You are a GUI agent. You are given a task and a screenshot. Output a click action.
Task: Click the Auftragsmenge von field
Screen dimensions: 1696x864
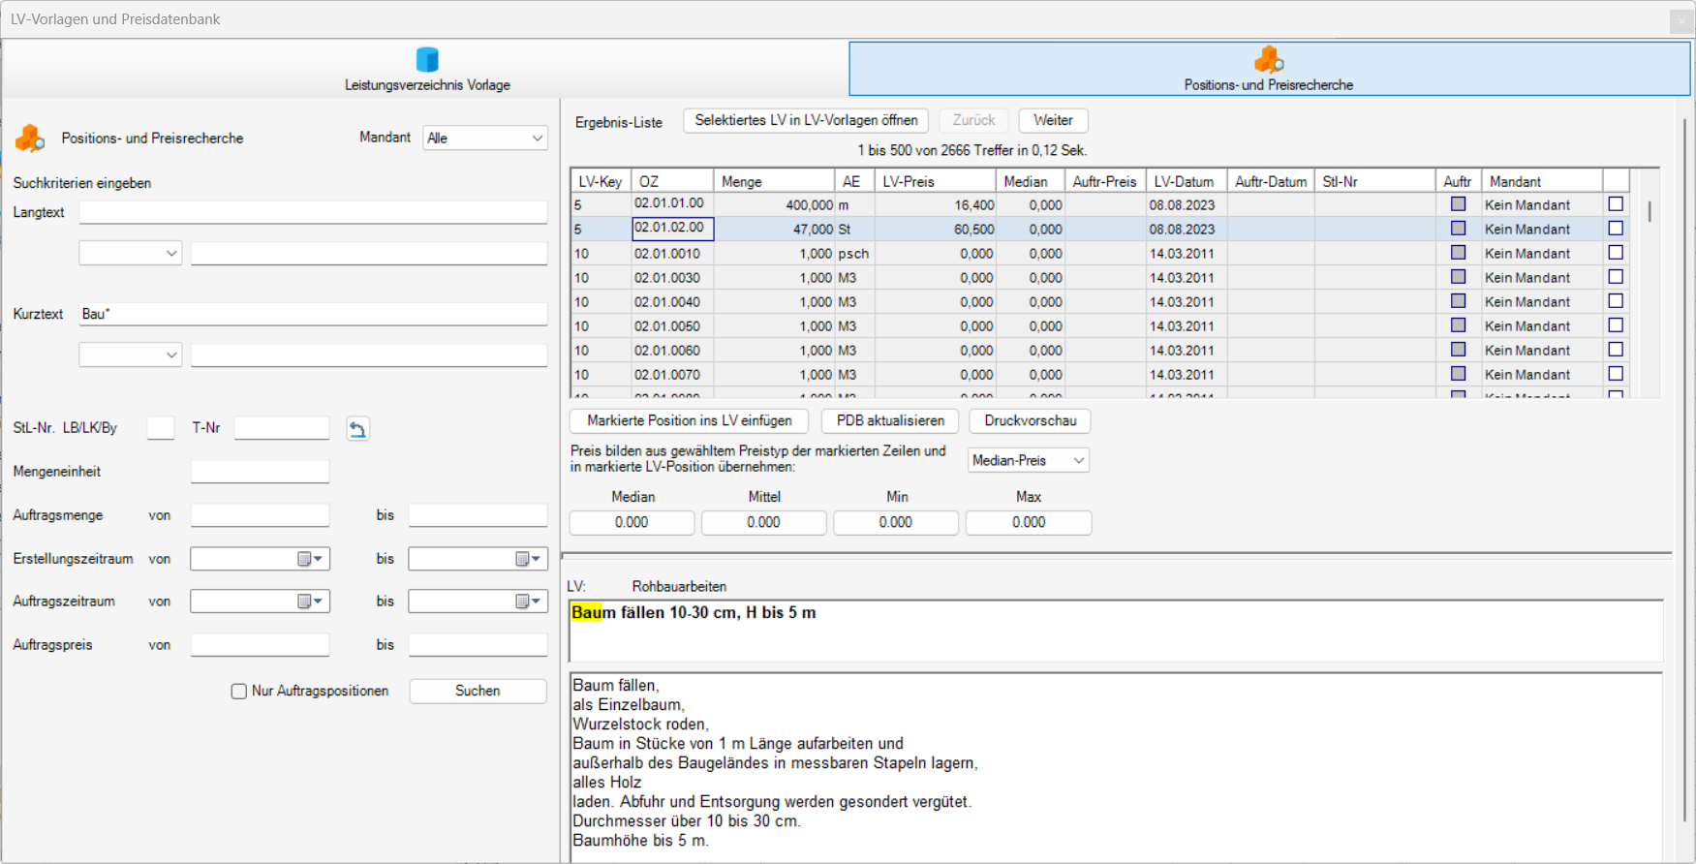260,515
